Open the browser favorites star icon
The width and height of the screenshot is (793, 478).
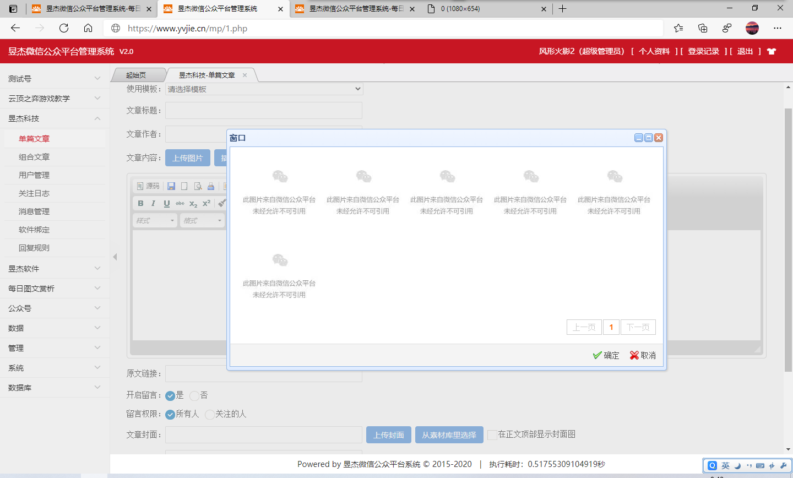(678, 28)
